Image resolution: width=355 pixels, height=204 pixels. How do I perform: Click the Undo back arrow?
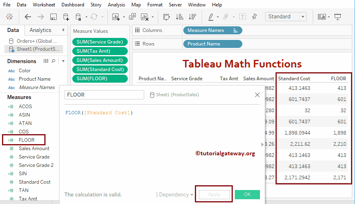tap(28, 17)
